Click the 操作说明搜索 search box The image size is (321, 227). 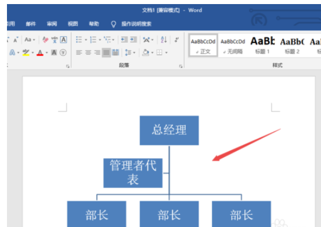coord(136,24)
